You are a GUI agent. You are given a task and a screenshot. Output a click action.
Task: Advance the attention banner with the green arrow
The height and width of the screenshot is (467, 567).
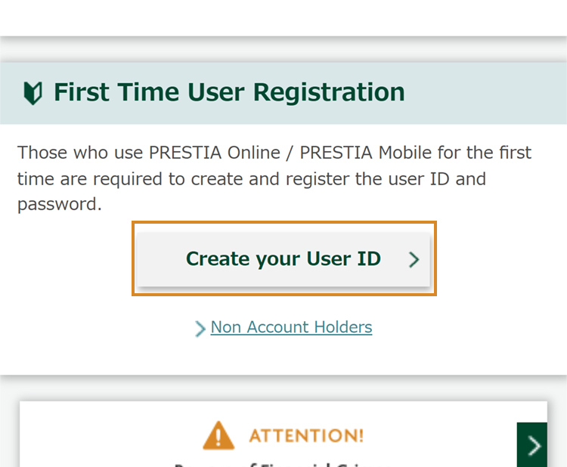(534, 446)
